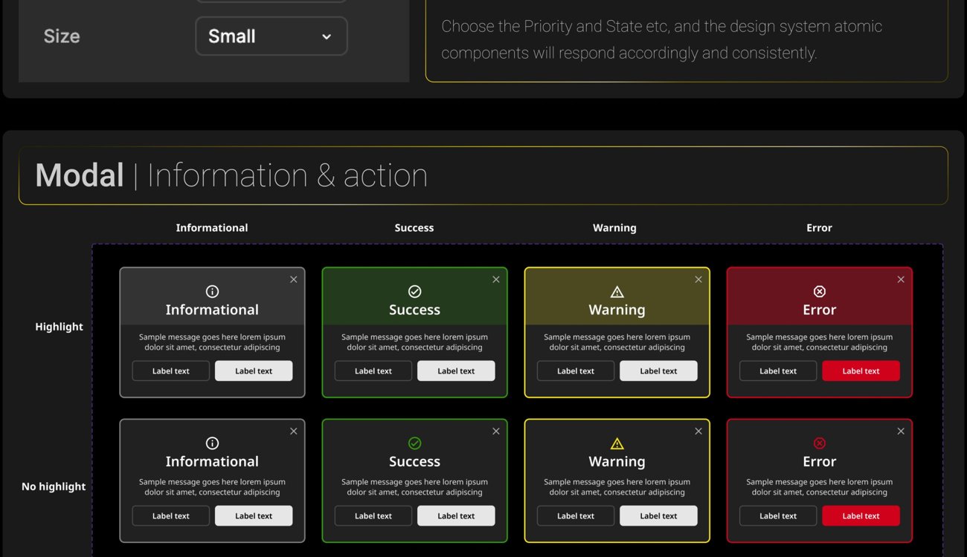Click outlined Label text button in highlighted Error modal
Viewport: 967px width, 557px height.
778,371
